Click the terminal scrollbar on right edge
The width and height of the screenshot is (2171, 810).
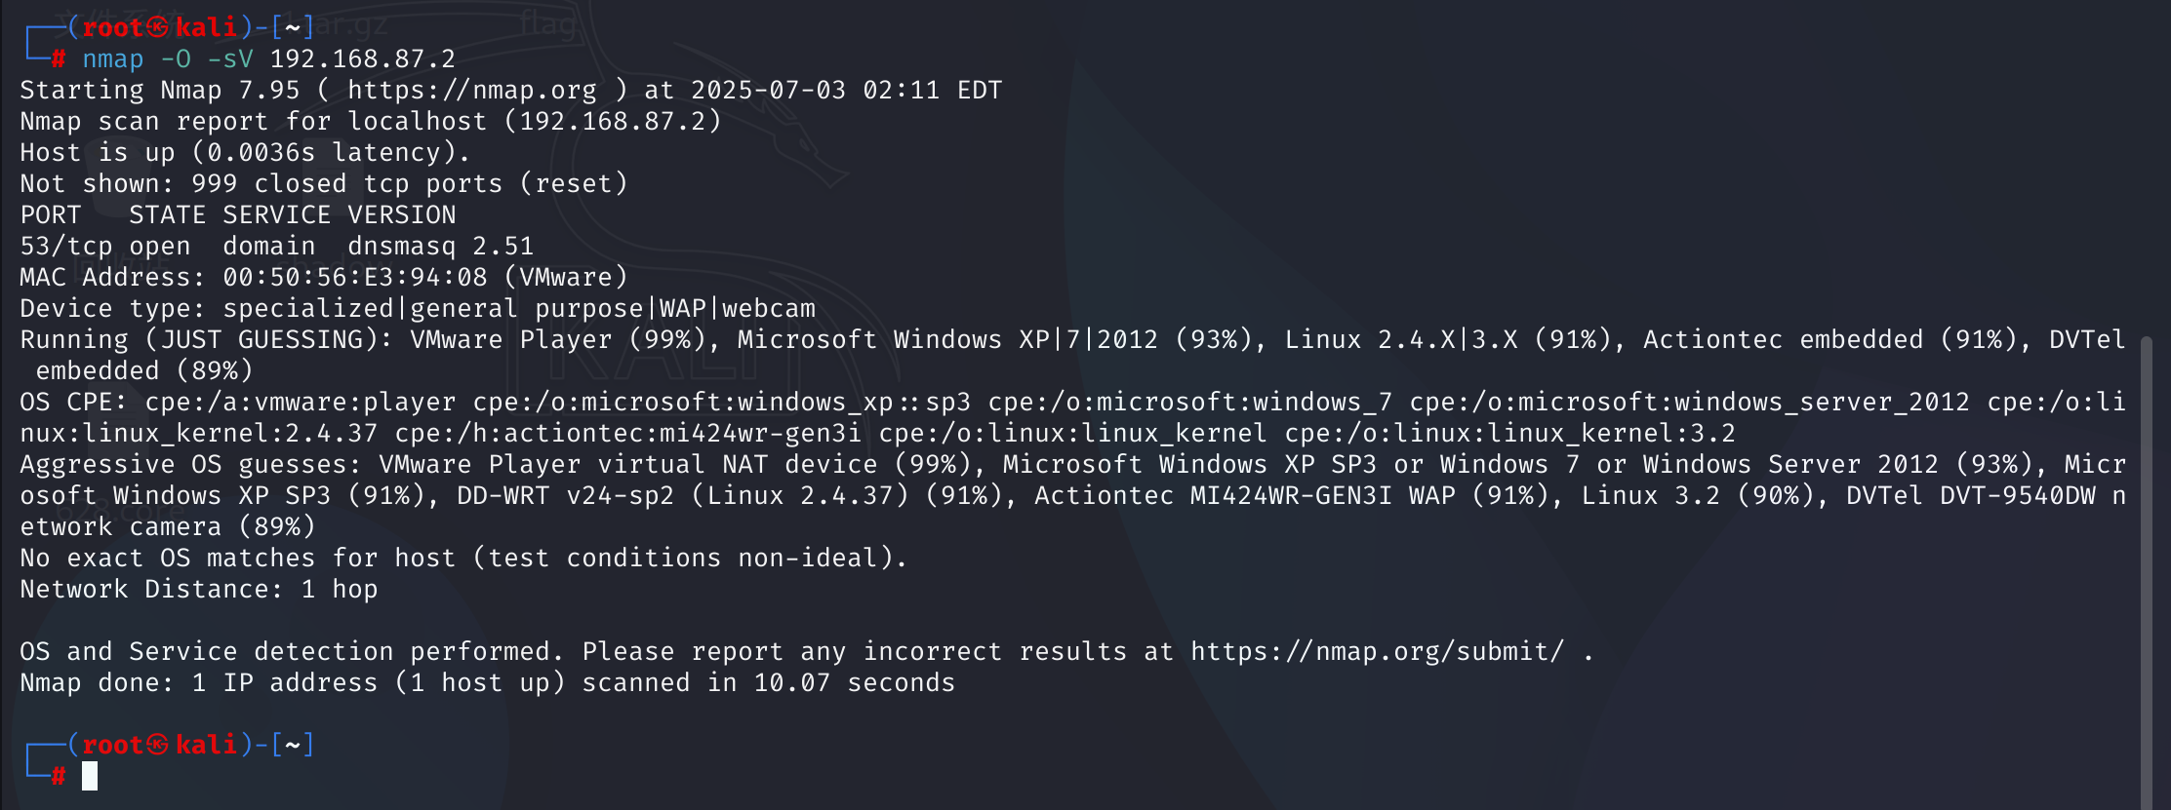coord(2145,570)
